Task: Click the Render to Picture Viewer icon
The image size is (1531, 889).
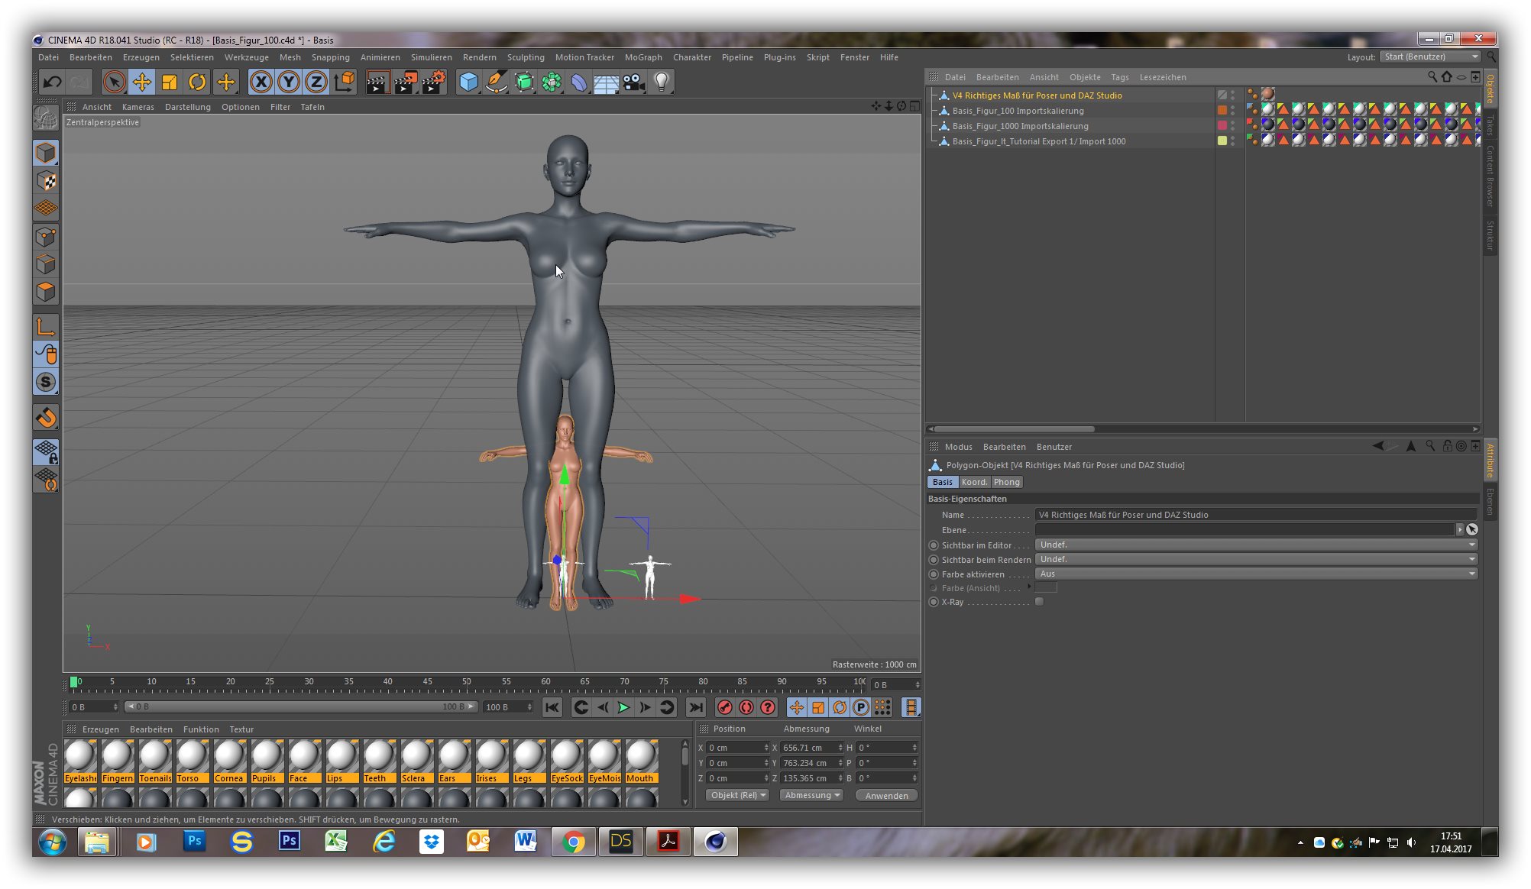Action: tap(406, 82)
